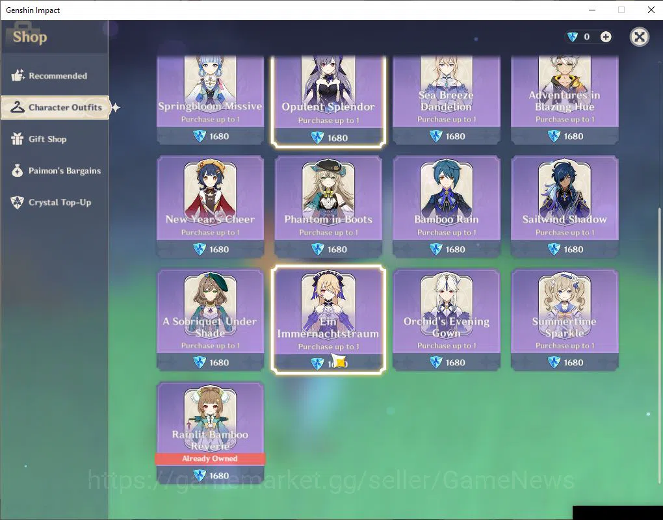
Task: Click the Genesis Crystal balance icon at top
Action: pos(573,37)
